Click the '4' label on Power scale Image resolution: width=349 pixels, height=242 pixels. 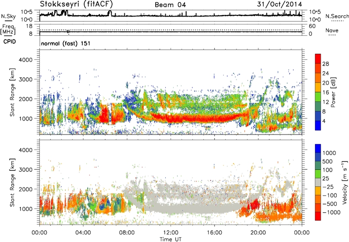(324, 121)
